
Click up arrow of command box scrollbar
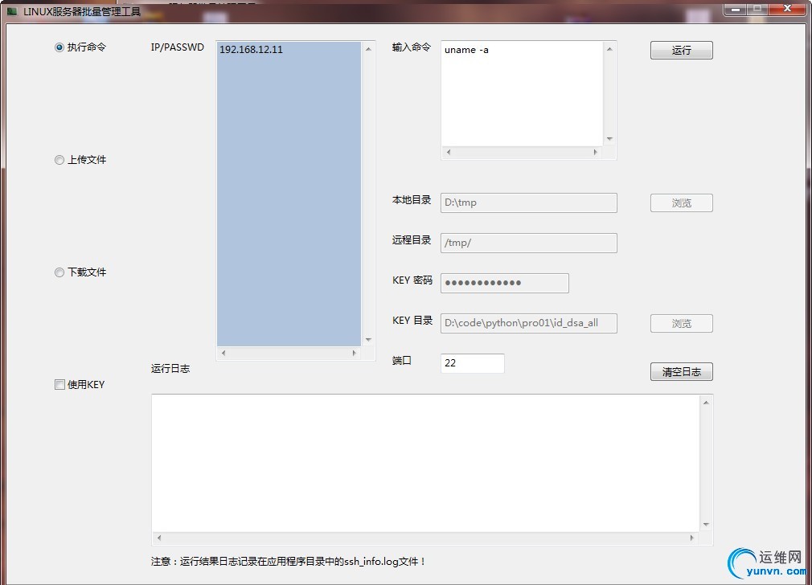609,49
